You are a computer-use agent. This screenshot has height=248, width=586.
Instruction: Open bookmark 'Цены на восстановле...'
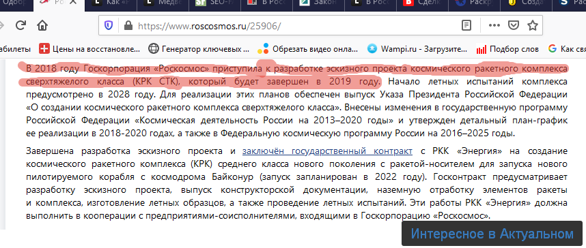tap(89, 48)
